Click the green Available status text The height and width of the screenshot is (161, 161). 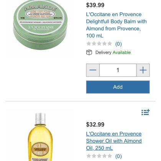tap(122, 53)
